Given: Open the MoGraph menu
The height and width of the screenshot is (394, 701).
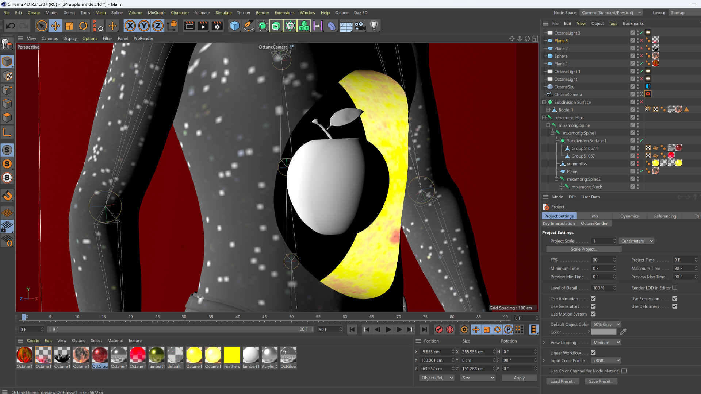Looking at the screenshot, I should pos(156,13).
